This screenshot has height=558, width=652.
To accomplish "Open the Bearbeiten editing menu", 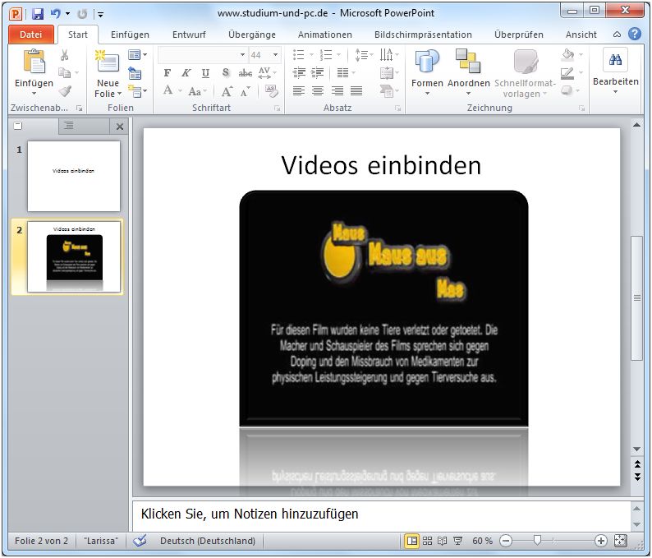I will pyautogui.click(x=615, y=71).
